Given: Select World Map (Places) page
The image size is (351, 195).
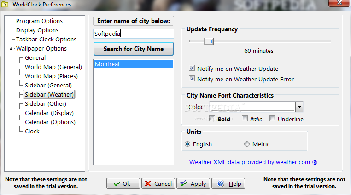Looking at the screenshot, I should point(51,76).
